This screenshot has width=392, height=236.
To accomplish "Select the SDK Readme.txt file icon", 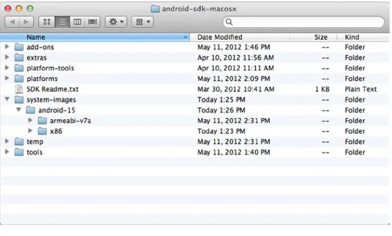I will [19, 89].
